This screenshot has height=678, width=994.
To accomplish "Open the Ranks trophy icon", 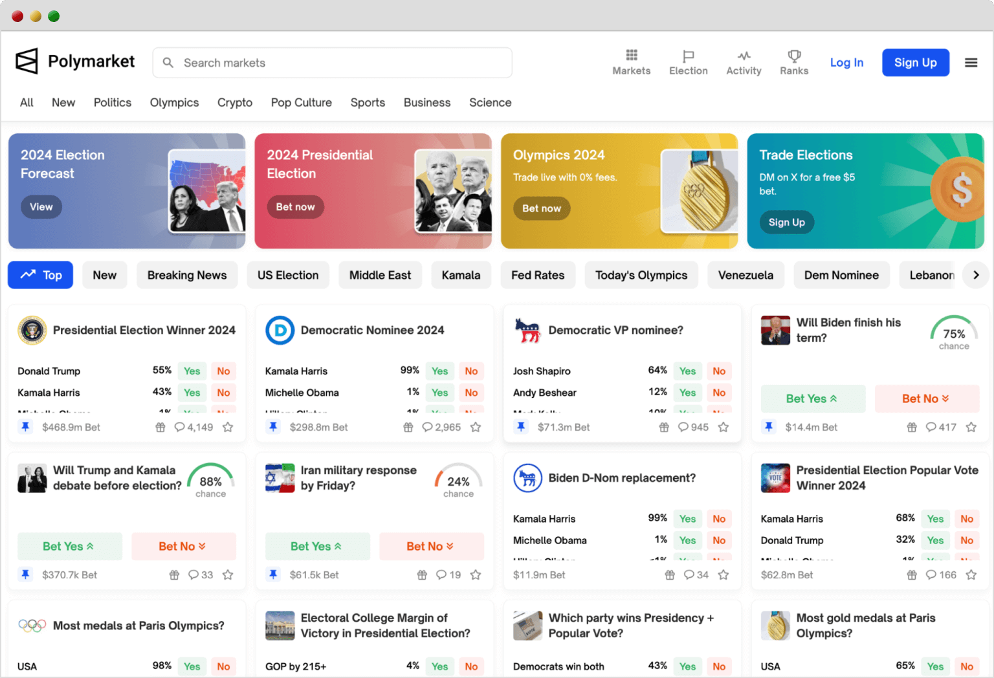I will 794,56.
